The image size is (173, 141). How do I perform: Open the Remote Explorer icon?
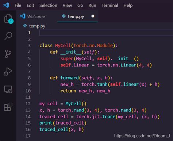(x=8, y=89)
